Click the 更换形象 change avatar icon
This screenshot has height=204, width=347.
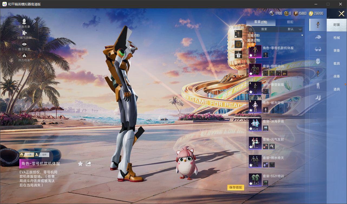click(x=24, y=22)
